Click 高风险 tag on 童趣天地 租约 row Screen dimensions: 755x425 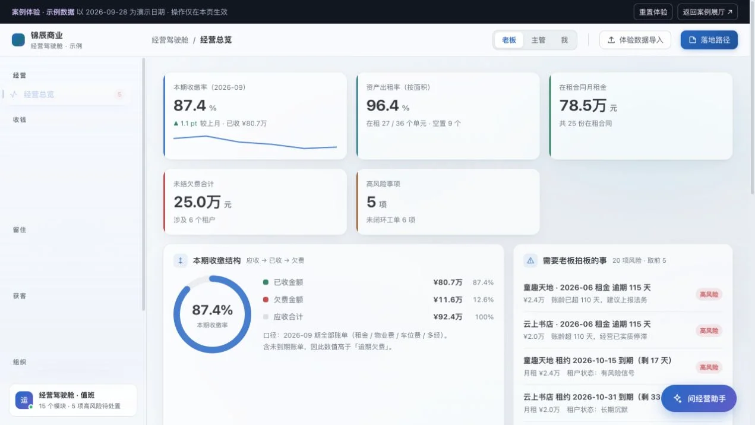[709, 367]
